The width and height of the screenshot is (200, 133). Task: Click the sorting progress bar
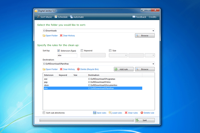[x=86, y=120]
